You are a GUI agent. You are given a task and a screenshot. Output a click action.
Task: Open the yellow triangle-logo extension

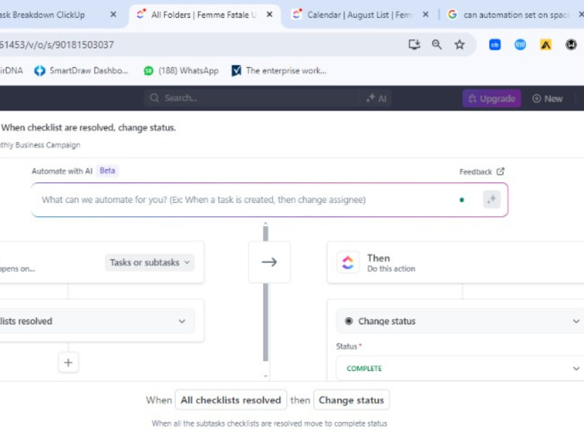(x=545, y=45)
